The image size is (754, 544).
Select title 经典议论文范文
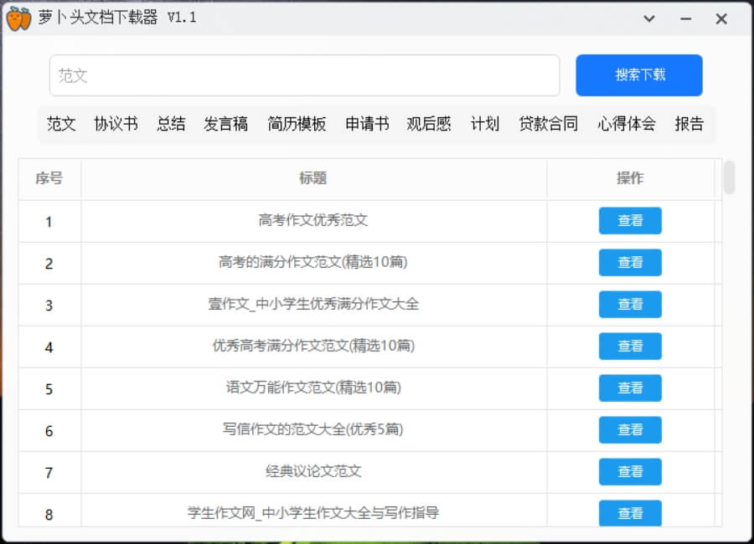(x=313, y=471)
